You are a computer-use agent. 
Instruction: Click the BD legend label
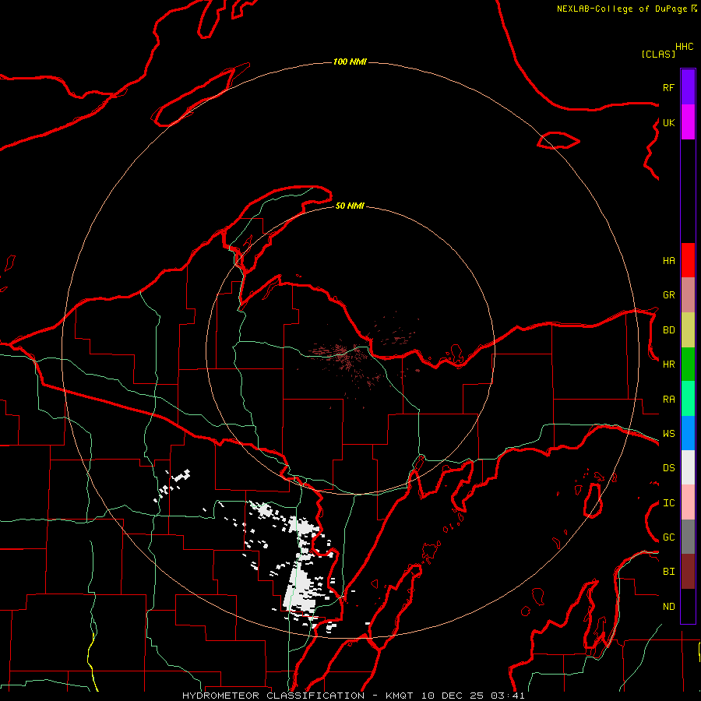click(668, 330)
